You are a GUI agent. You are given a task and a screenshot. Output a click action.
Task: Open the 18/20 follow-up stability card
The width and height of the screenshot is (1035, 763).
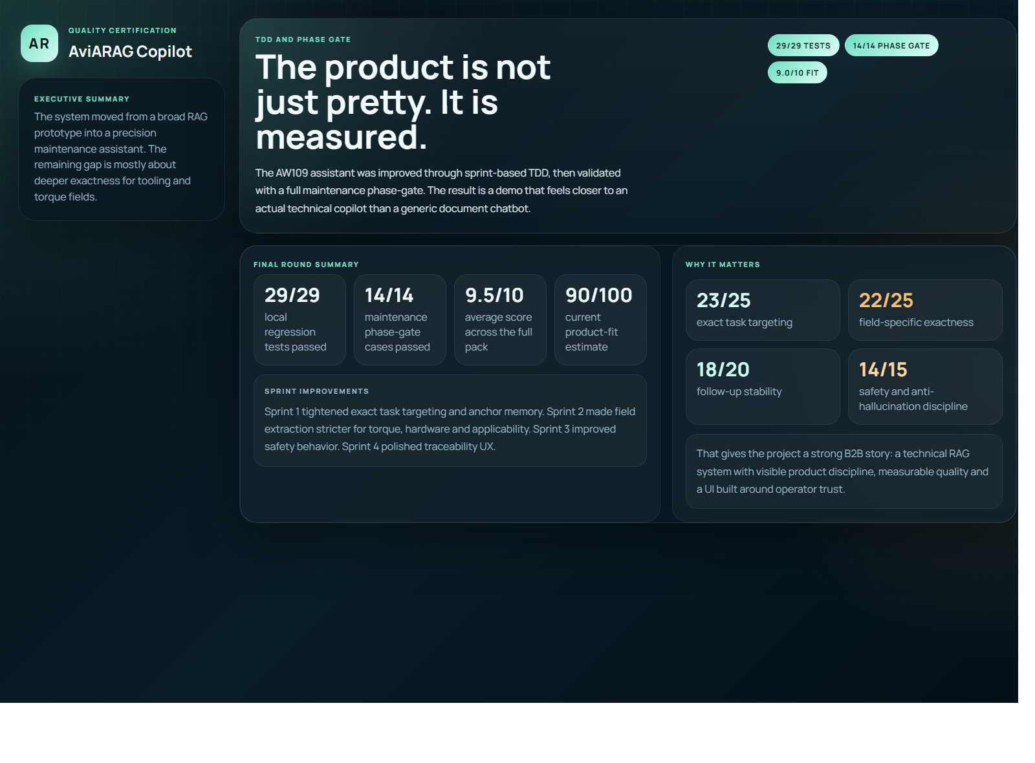click(x=763, y=387)
